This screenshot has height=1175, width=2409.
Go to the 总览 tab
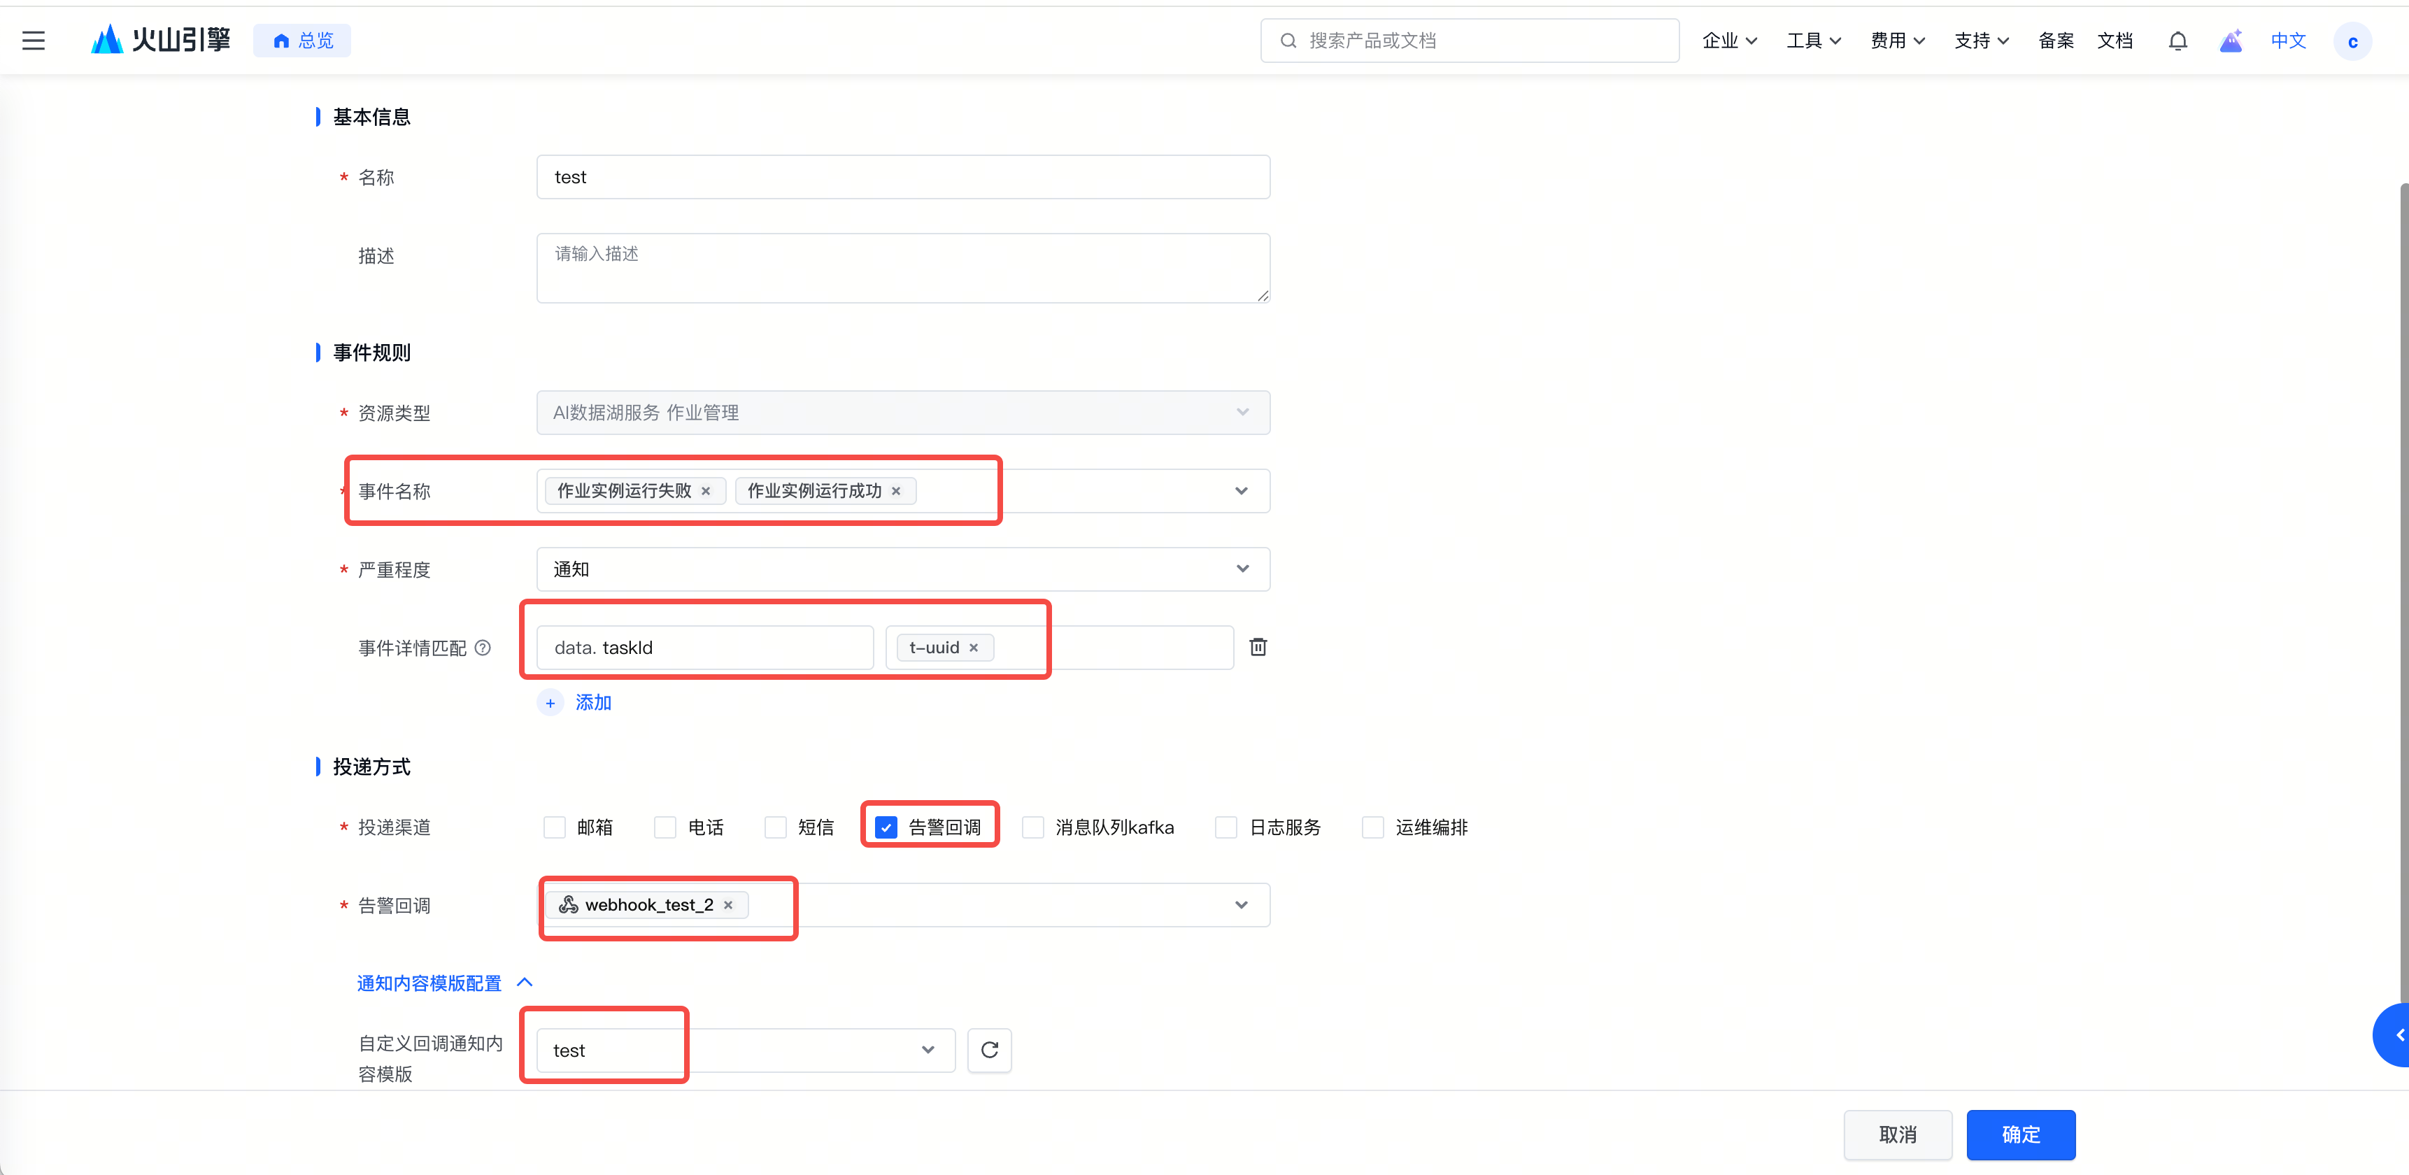(x=302, y=40)
